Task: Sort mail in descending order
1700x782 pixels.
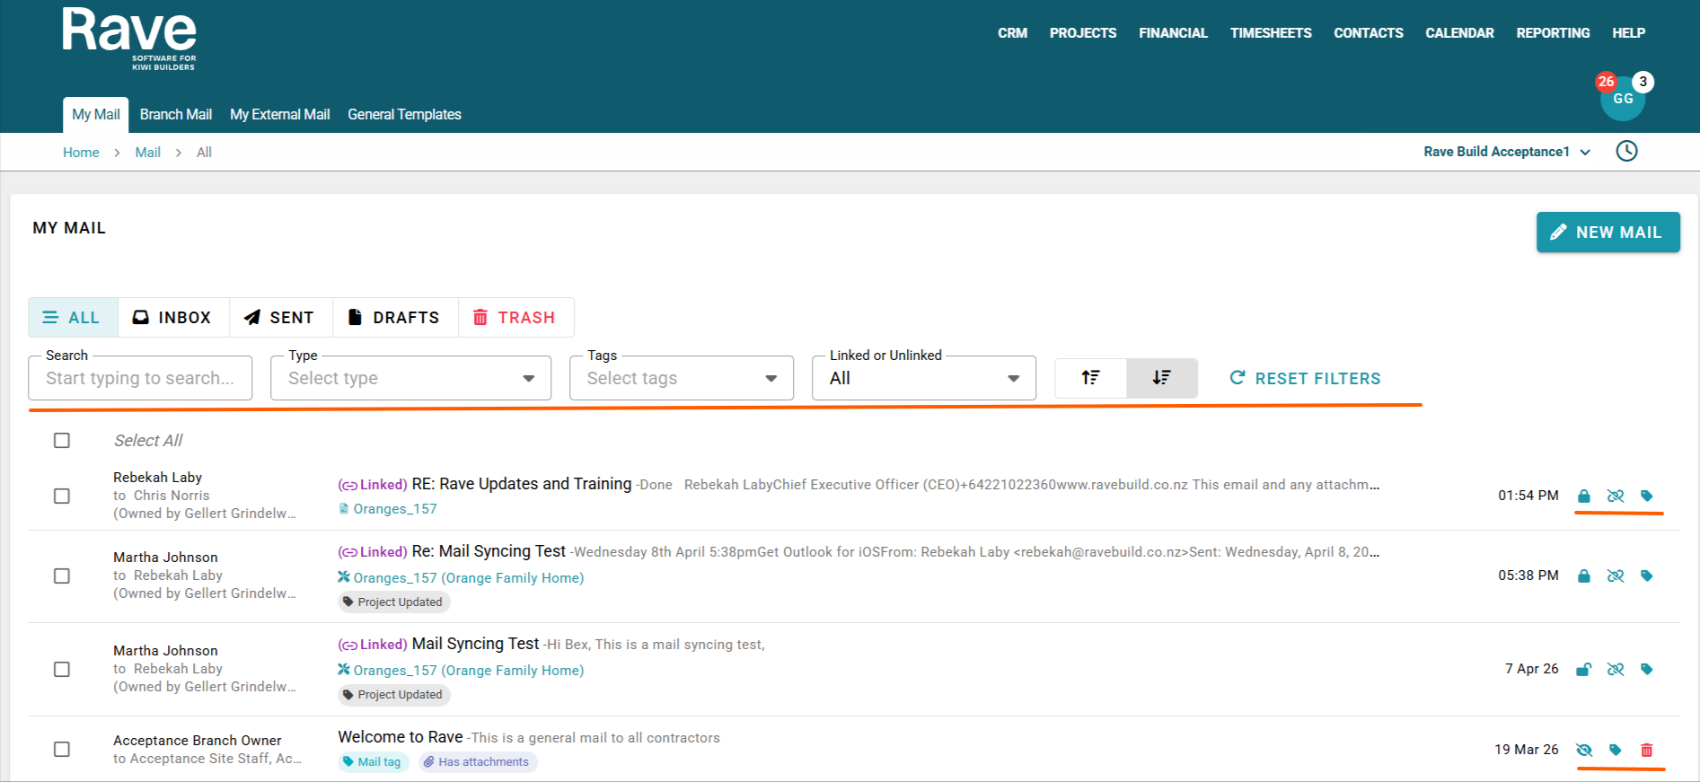Action: (x=1161, y=378)
